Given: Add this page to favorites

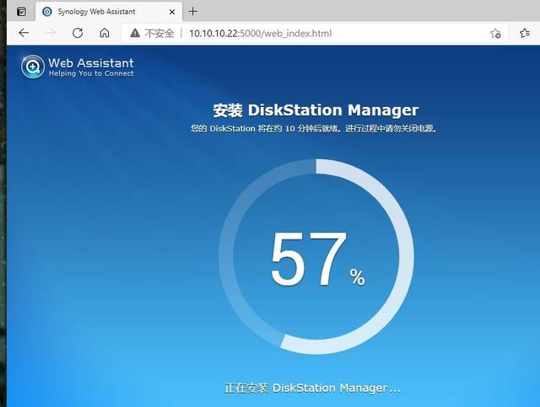Looking at the screenshot, I should 495,33.
